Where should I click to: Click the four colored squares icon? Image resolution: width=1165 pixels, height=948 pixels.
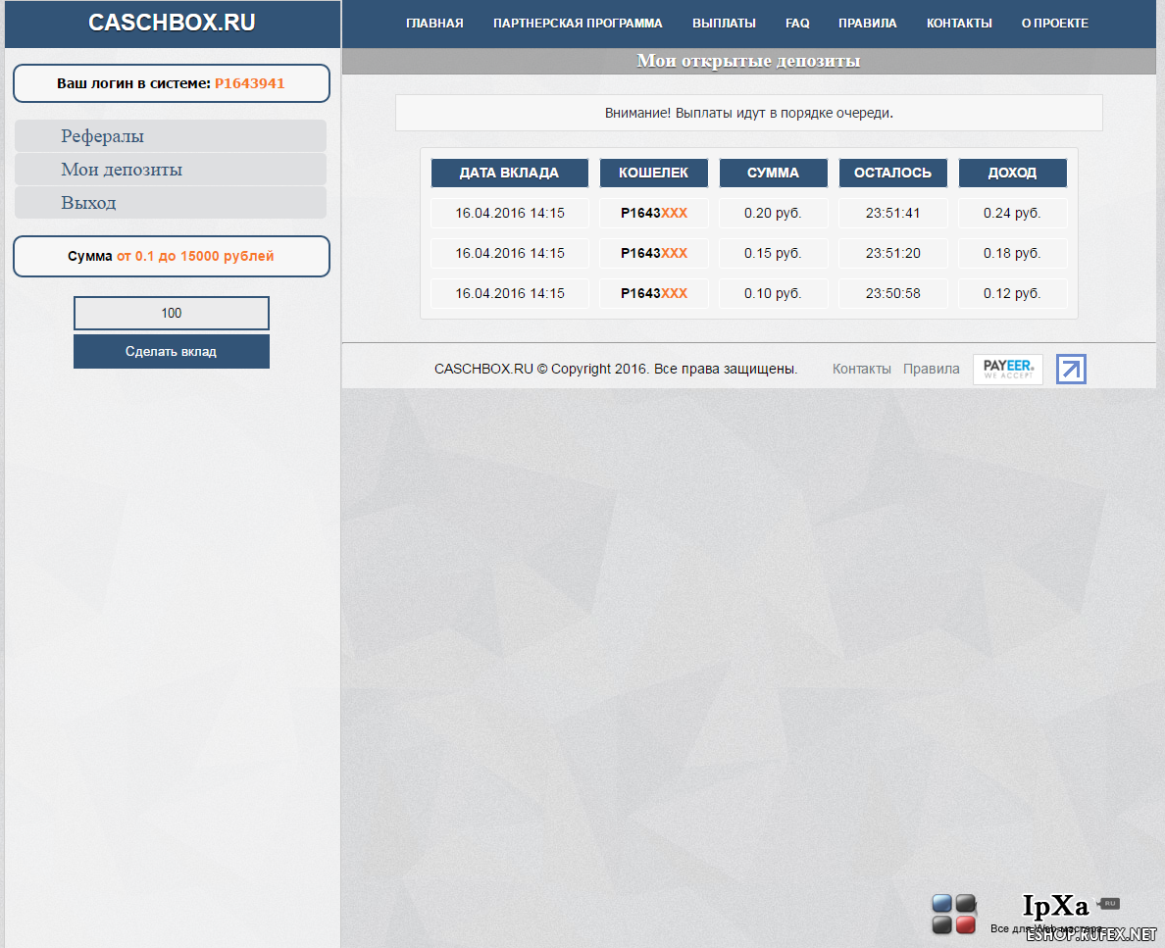point(954,914)
